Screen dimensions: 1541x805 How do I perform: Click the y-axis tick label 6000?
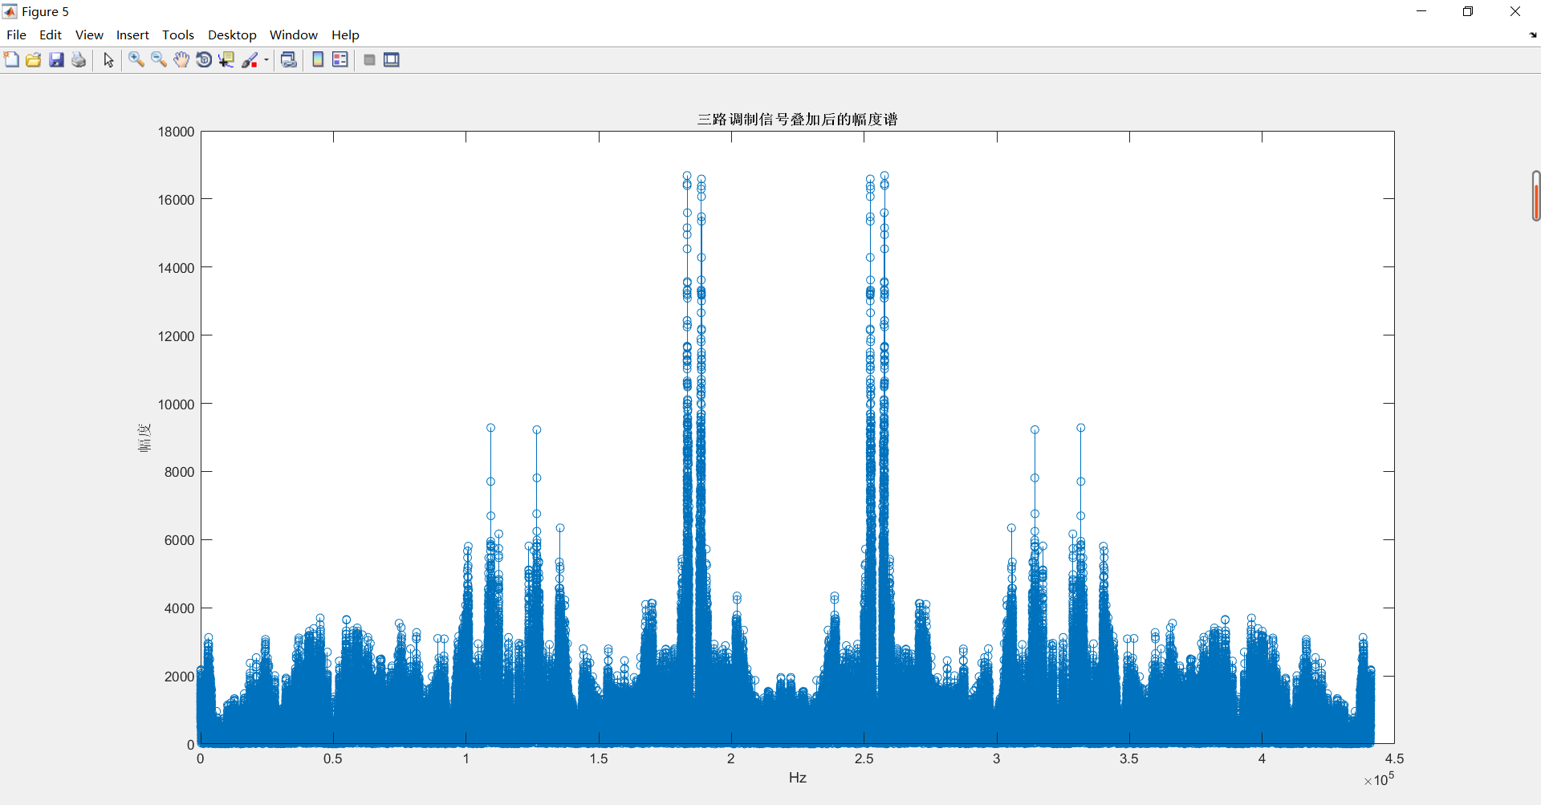(x=179, y=540)
